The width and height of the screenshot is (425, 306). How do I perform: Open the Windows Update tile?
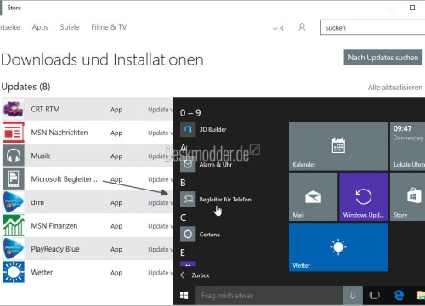click(x=364, y=196)
